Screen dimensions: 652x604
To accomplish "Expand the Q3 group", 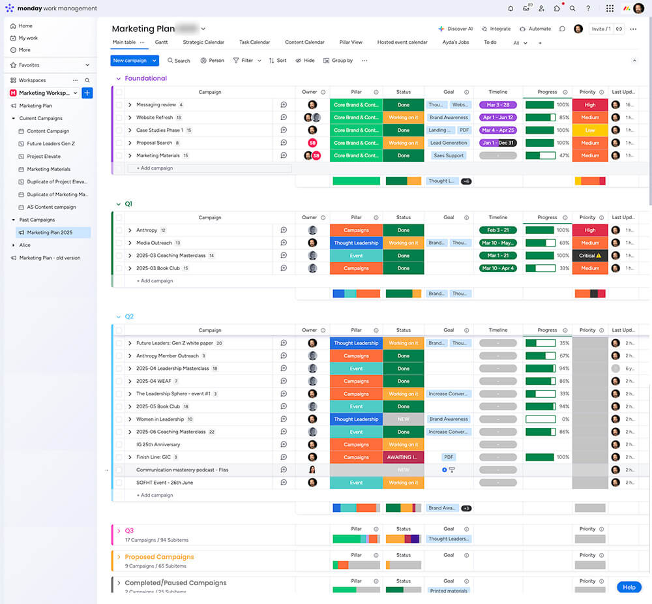I will 118,531.
